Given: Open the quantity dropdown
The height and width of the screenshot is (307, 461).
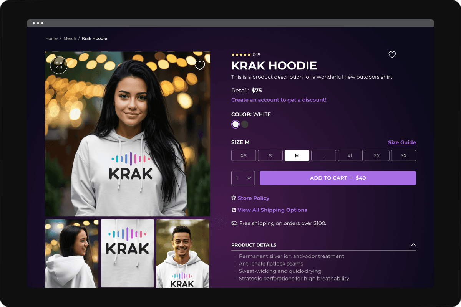Looking at the screenshot, I should coord(243,178).
